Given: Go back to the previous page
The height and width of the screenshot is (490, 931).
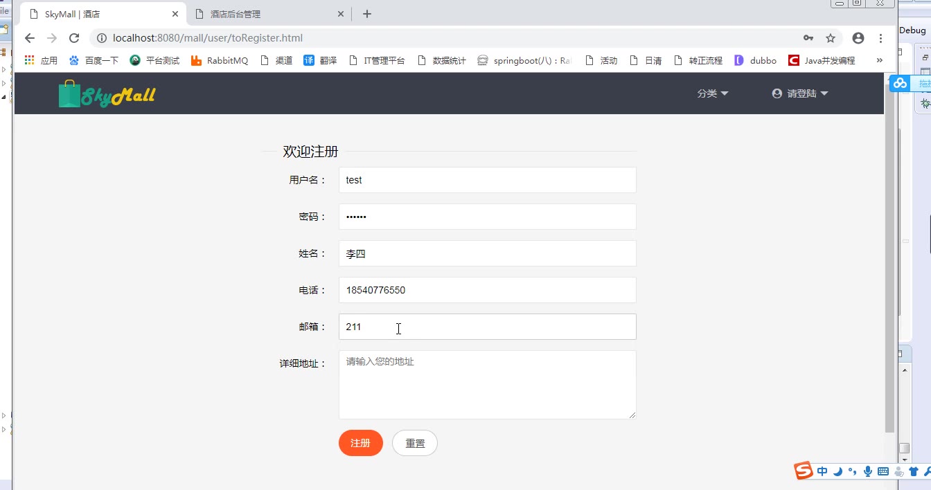Looking at the screenshot, I should 29,38.
